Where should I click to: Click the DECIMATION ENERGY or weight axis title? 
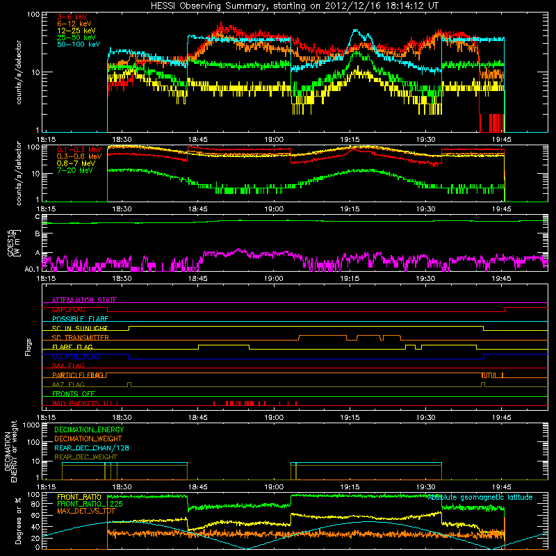(x=10, y=452)
